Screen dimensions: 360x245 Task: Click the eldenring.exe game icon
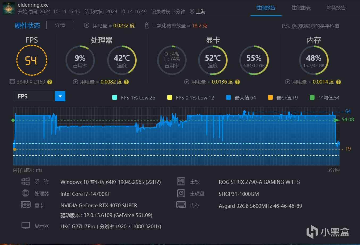9,8
